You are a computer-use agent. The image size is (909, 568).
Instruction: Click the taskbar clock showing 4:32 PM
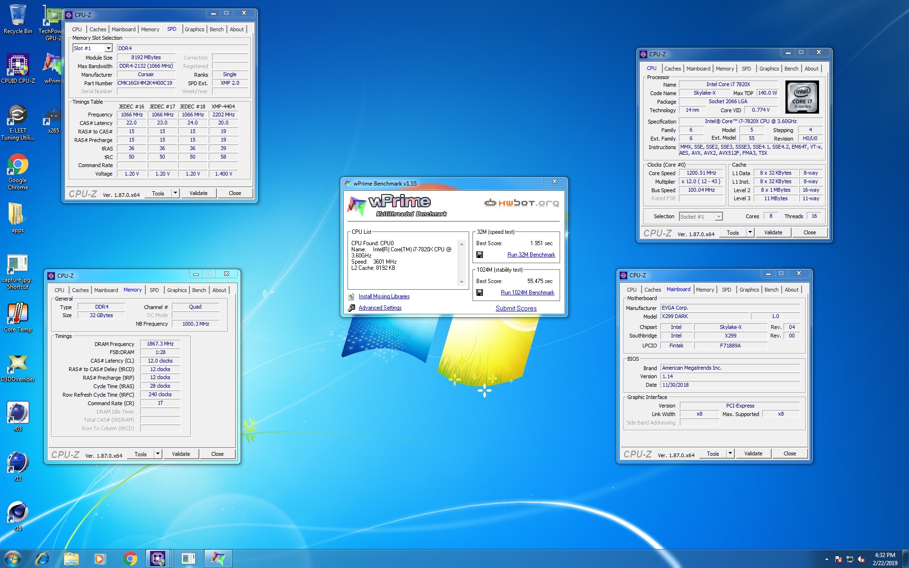tap(885, 559)
